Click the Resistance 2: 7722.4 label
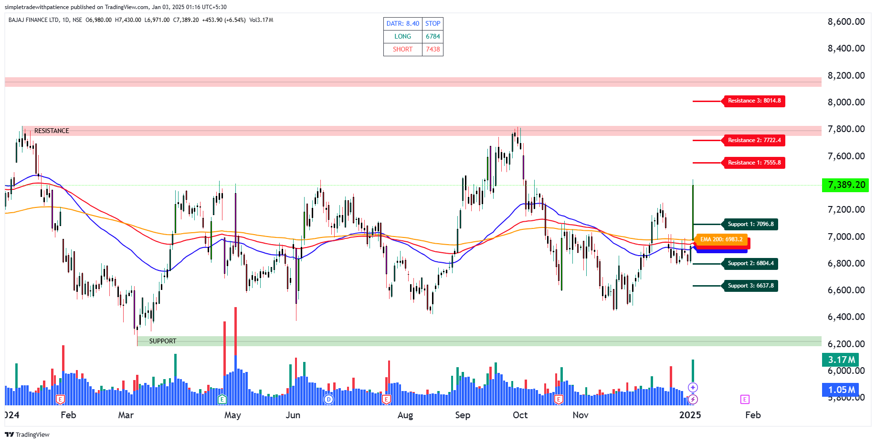876x443 pixels. (x=754, y=140)
